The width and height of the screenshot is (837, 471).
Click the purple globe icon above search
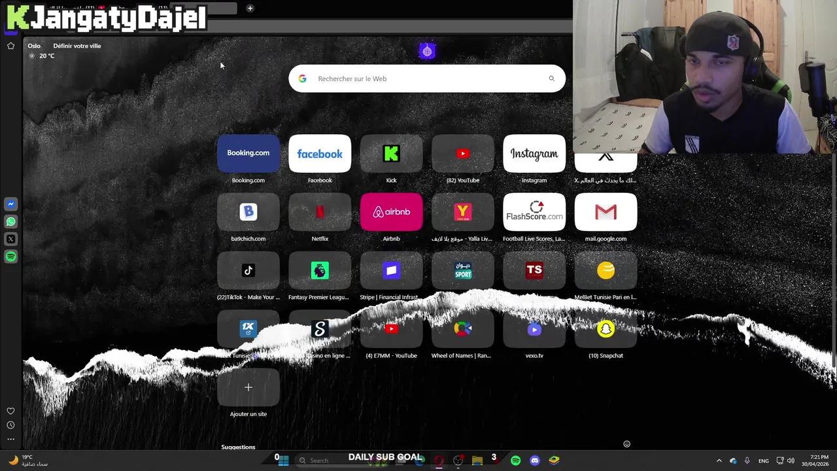pyautogui.click(x=427, y=51)
